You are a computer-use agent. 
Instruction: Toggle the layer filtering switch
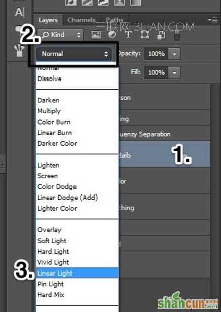pos(177,35)
